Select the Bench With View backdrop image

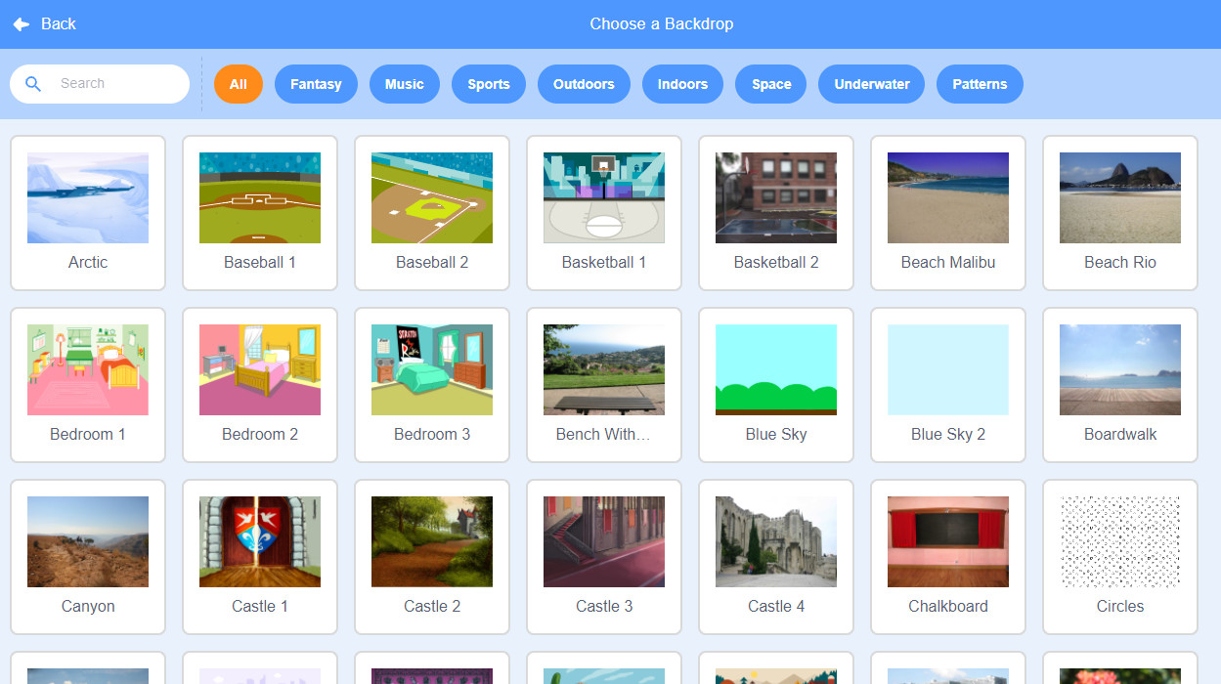[x=604, y=369]
